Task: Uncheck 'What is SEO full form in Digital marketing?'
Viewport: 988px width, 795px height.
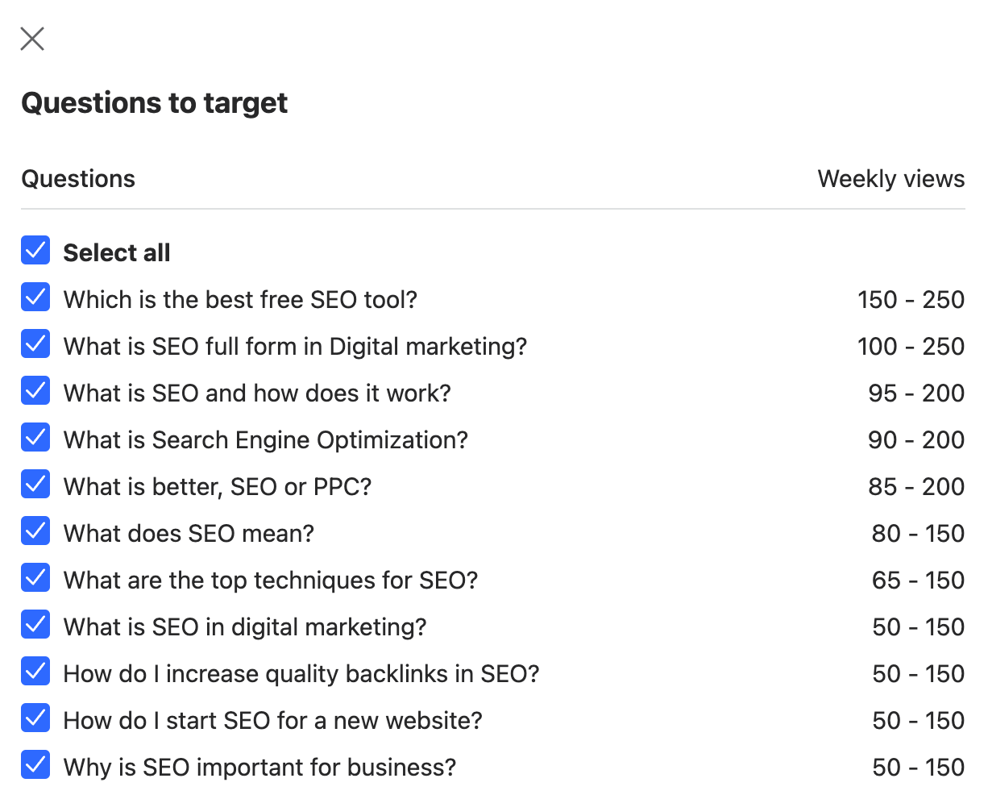Action: (x=35, y=344)
